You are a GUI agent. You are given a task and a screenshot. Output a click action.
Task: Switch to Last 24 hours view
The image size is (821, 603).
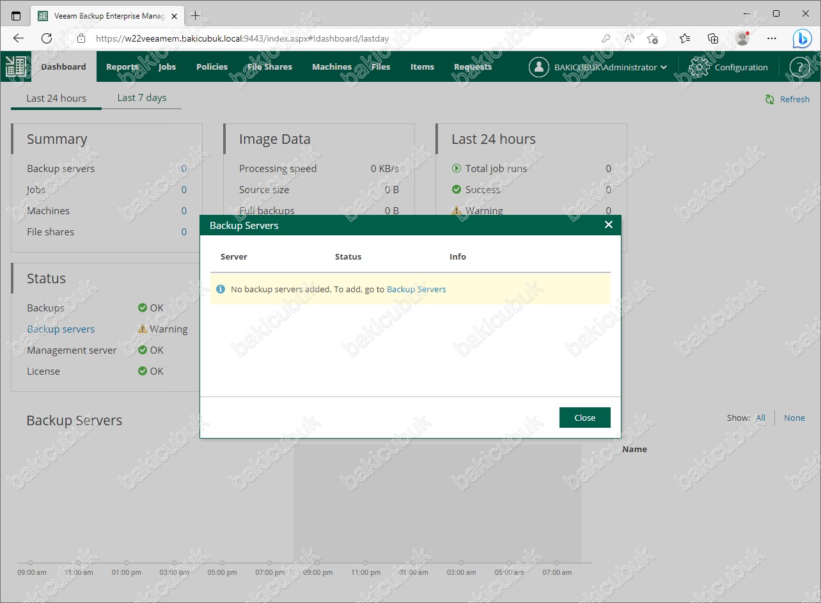point(56,98)
